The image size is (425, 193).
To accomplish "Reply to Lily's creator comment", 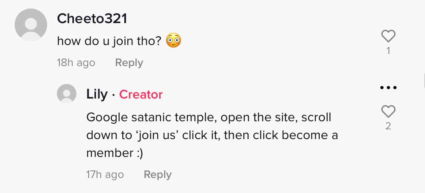I will tap(158, 175).
